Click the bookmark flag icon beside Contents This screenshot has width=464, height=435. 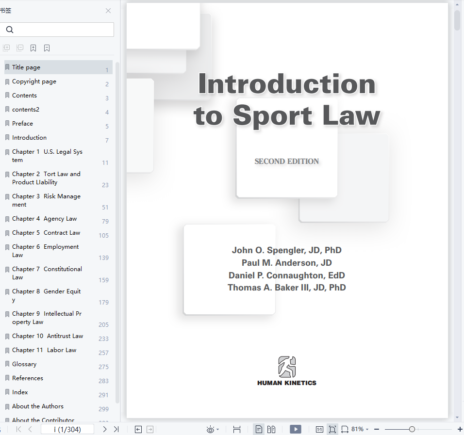(7, 96)
